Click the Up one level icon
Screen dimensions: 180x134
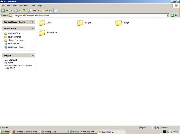point(24,10)
